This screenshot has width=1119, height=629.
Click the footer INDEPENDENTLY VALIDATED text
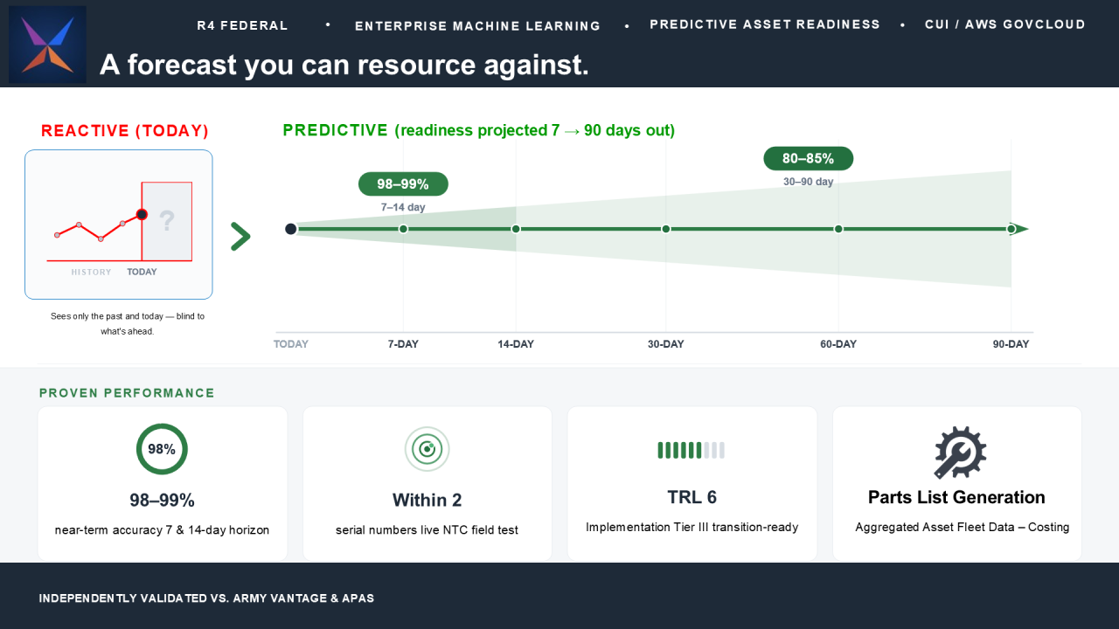coord(206,598)
